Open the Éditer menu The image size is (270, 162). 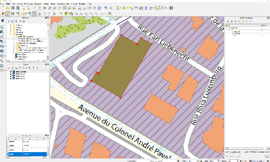(x=8, y=4)
